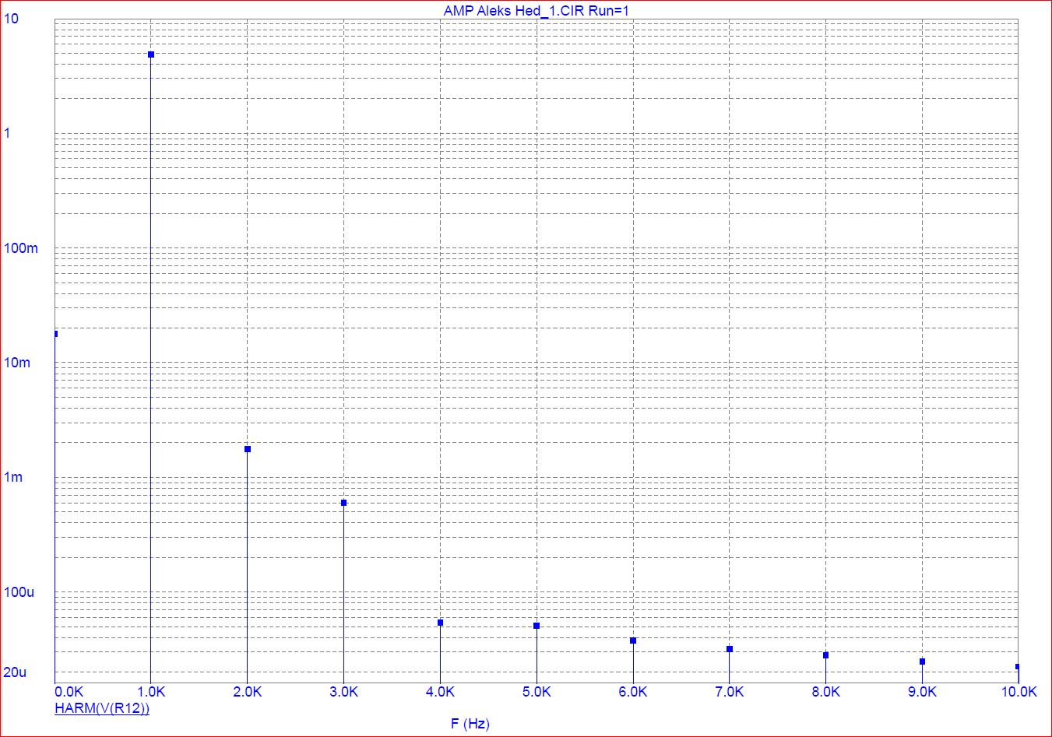This screenshot has width=1052, height=737.
Task: Select the 10.0K harmonic data point marker
Action: (x=1018, y=667)
